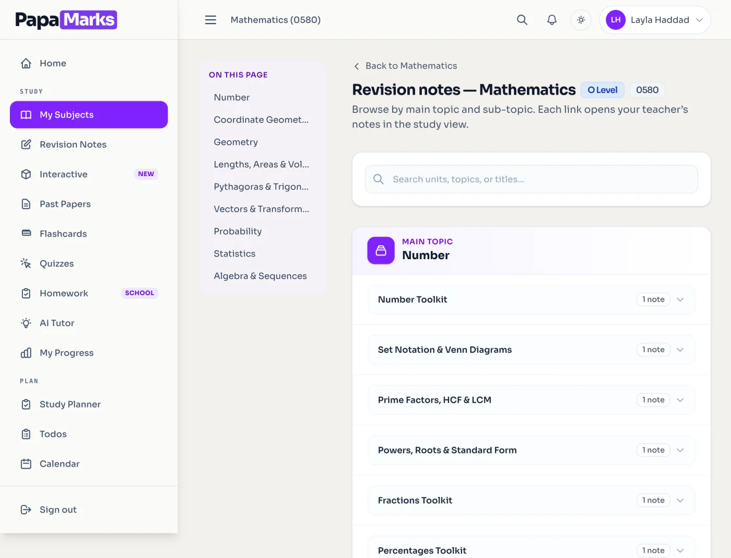
Task: Open notifications bell icon
Action: click(552, 20)
